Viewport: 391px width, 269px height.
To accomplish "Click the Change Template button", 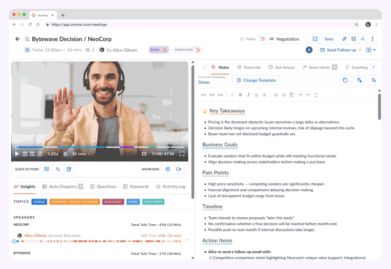I will [x=256, y=80].
